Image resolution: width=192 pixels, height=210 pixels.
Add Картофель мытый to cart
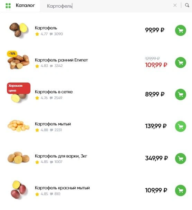[x=181, y=126]
